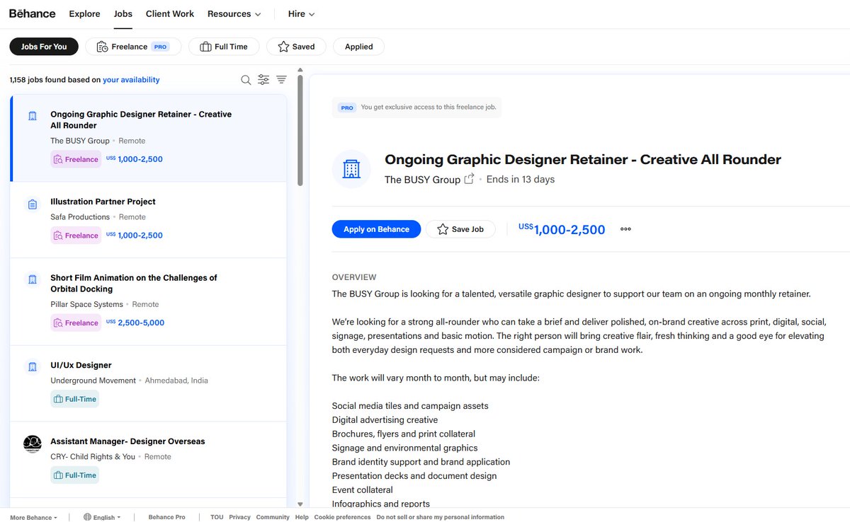Select the Applied jobs filter
The width and height of the screenshot is (850, 522).
358,47
